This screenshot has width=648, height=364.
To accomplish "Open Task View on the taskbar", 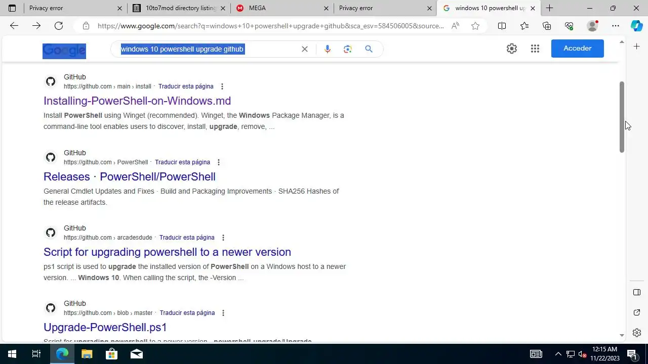I will coord(36,354).
